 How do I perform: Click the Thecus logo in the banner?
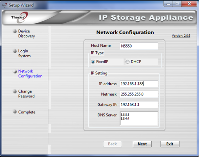pos(20,17)
